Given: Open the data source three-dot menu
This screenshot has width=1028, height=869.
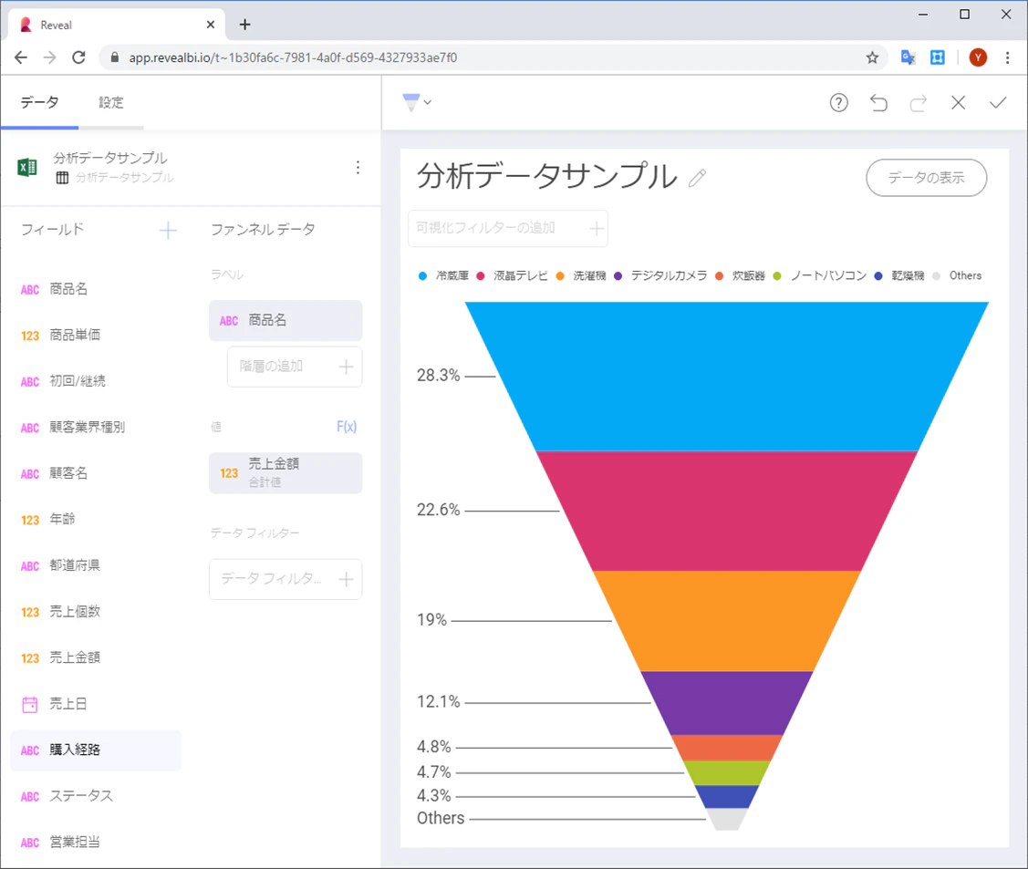Looking at the screenshot, I should click(x=358, y=168).
